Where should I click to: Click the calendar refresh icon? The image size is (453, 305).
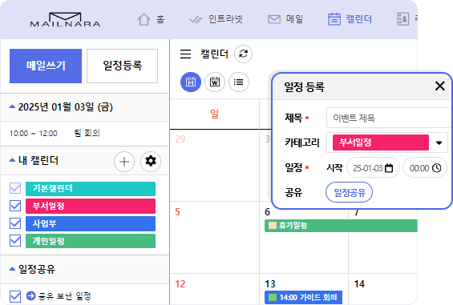click(x=243, y=54)
